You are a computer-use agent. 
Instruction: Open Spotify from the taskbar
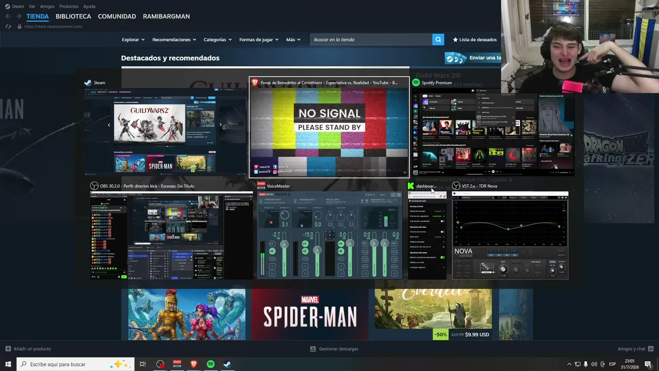coord(211,364)
